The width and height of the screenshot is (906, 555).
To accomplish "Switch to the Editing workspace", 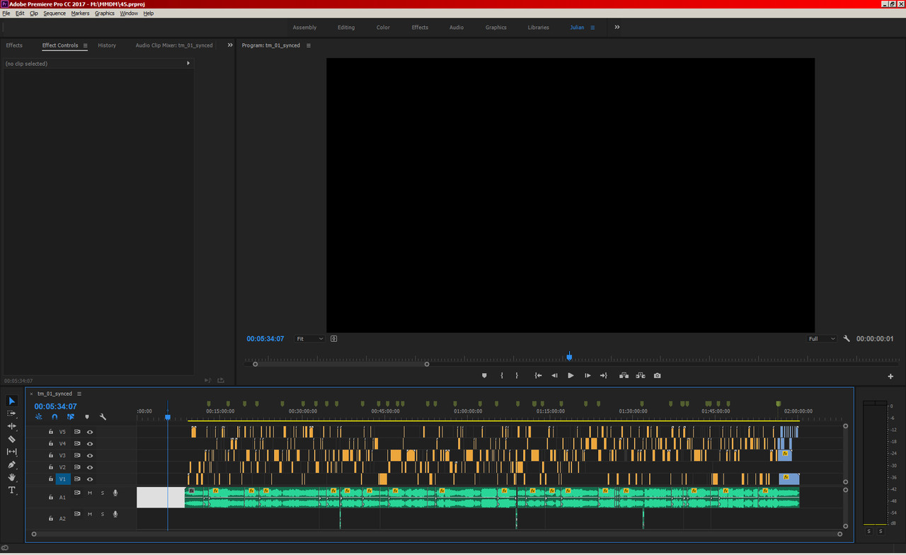I will 346,28.
